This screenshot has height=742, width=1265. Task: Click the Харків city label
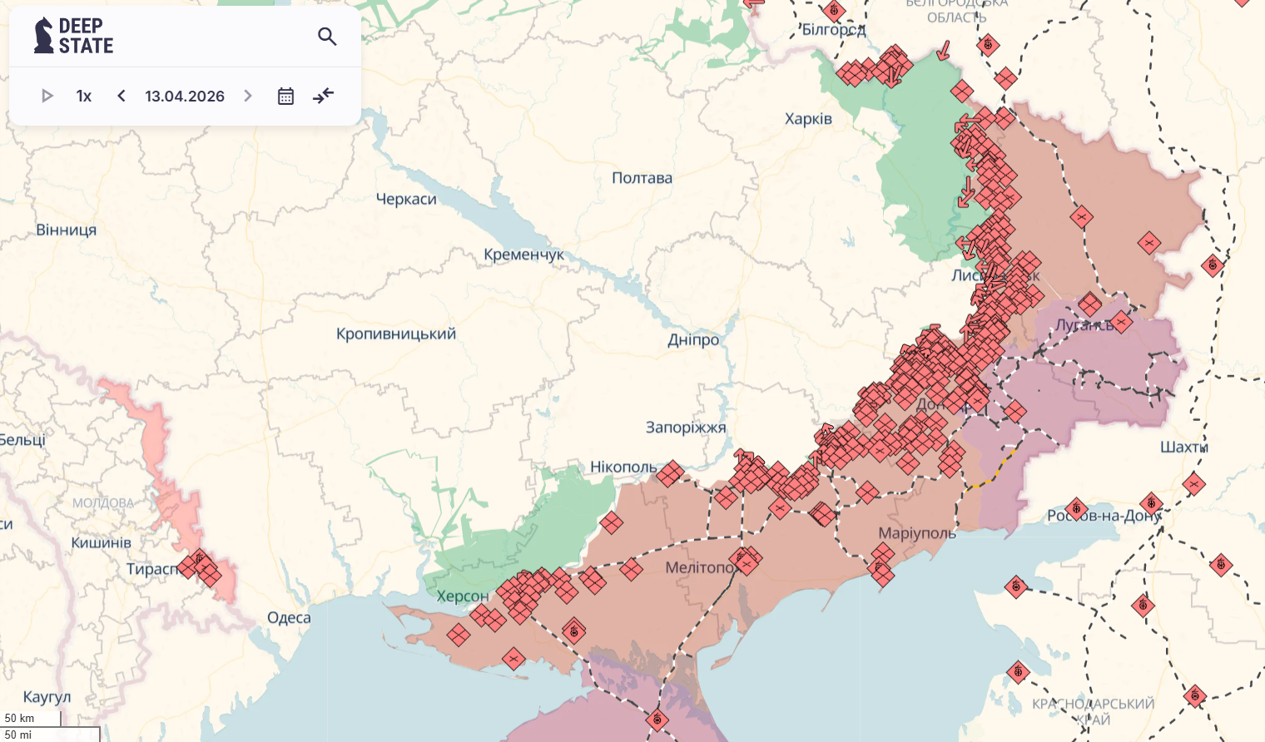808,119
